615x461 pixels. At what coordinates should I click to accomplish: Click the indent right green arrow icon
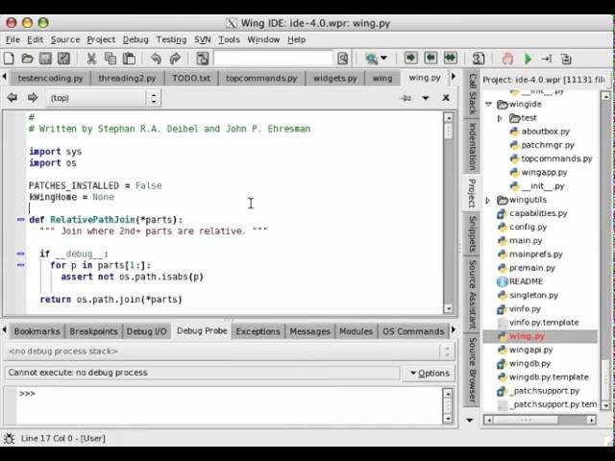(410, 58)
